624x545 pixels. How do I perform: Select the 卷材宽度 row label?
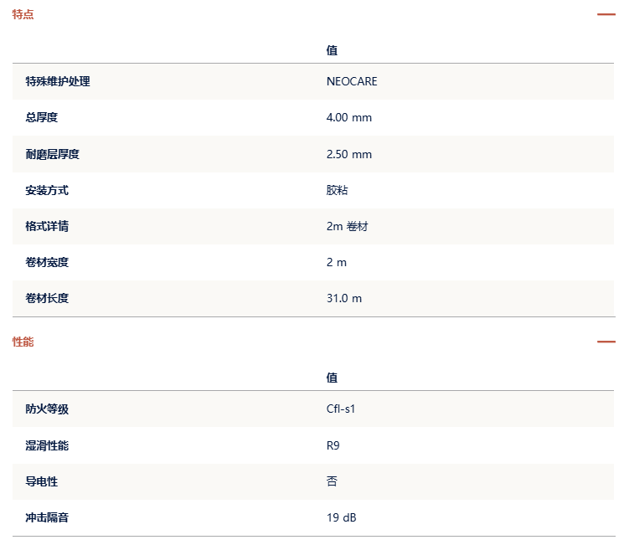click(47, 263)
